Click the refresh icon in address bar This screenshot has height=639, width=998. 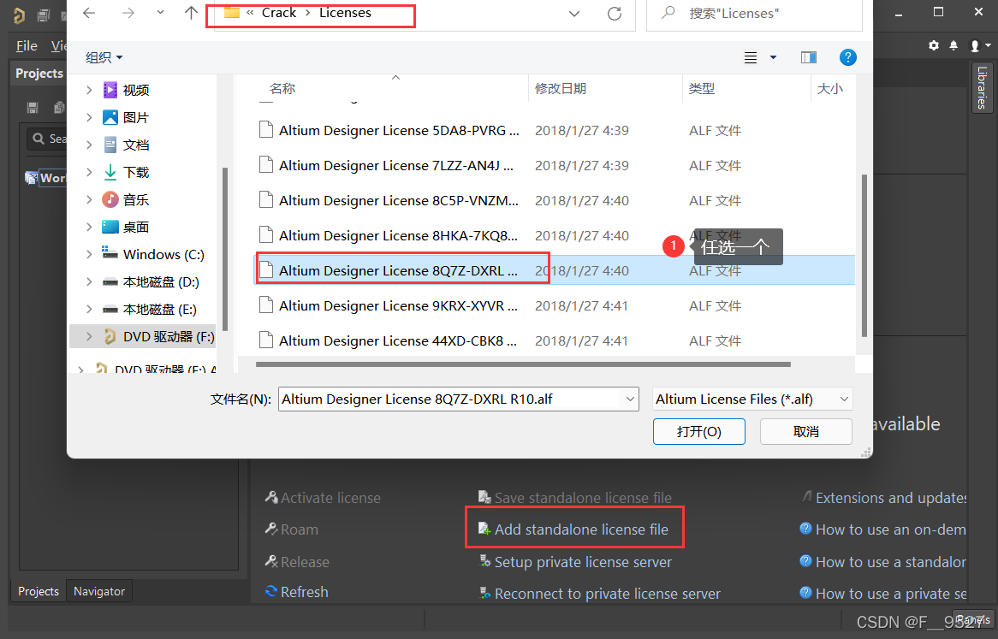614,14
